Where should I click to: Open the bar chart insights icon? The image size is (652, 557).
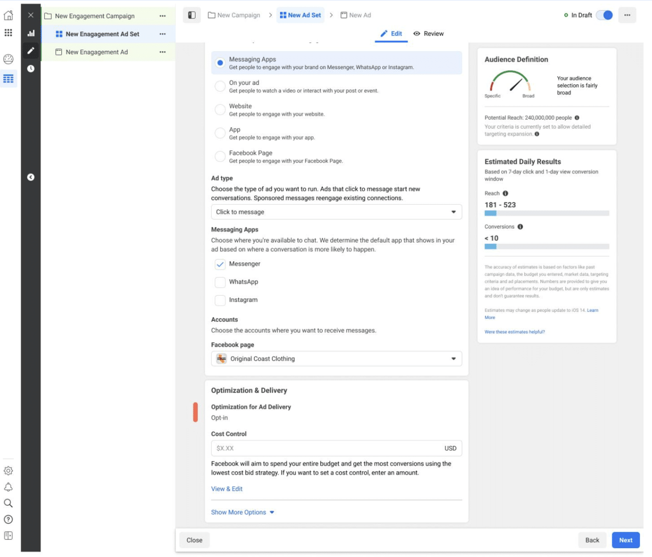(31, 33)
